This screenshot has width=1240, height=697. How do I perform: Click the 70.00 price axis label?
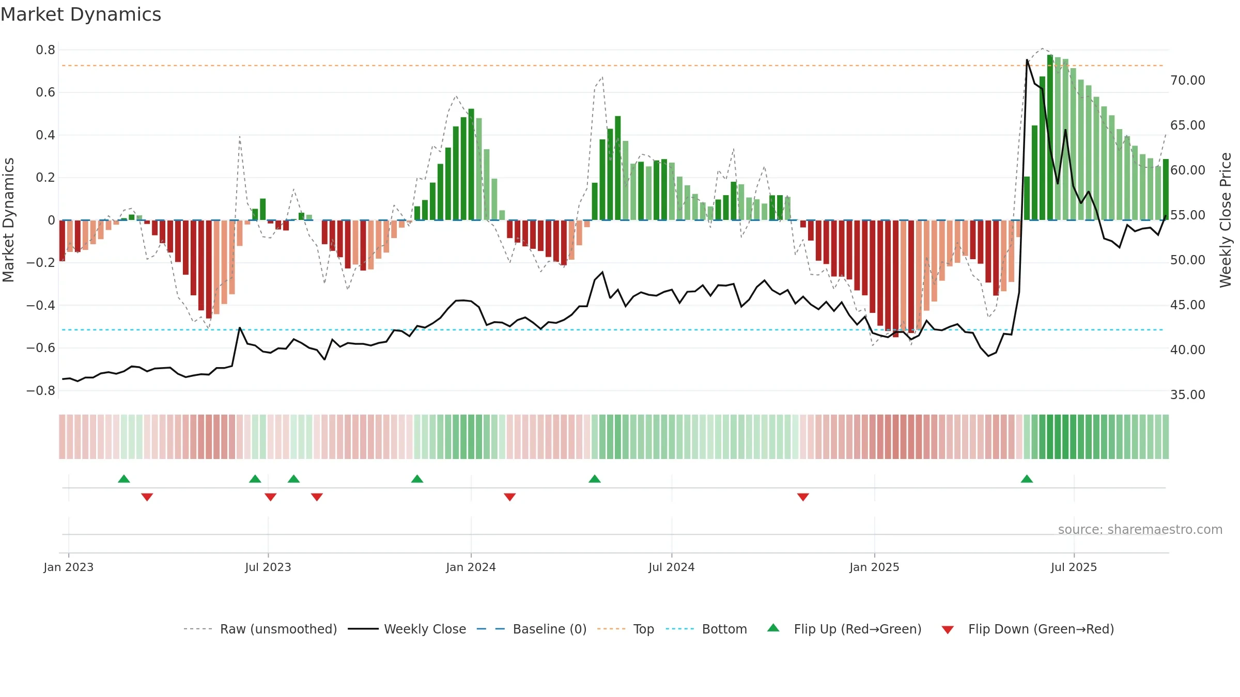point(1188,81)
